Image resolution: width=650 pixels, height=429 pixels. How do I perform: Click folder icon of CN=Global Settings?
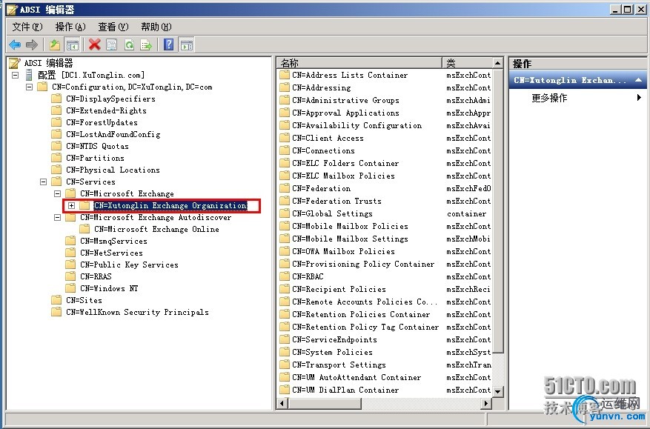[x=285, y=213]
